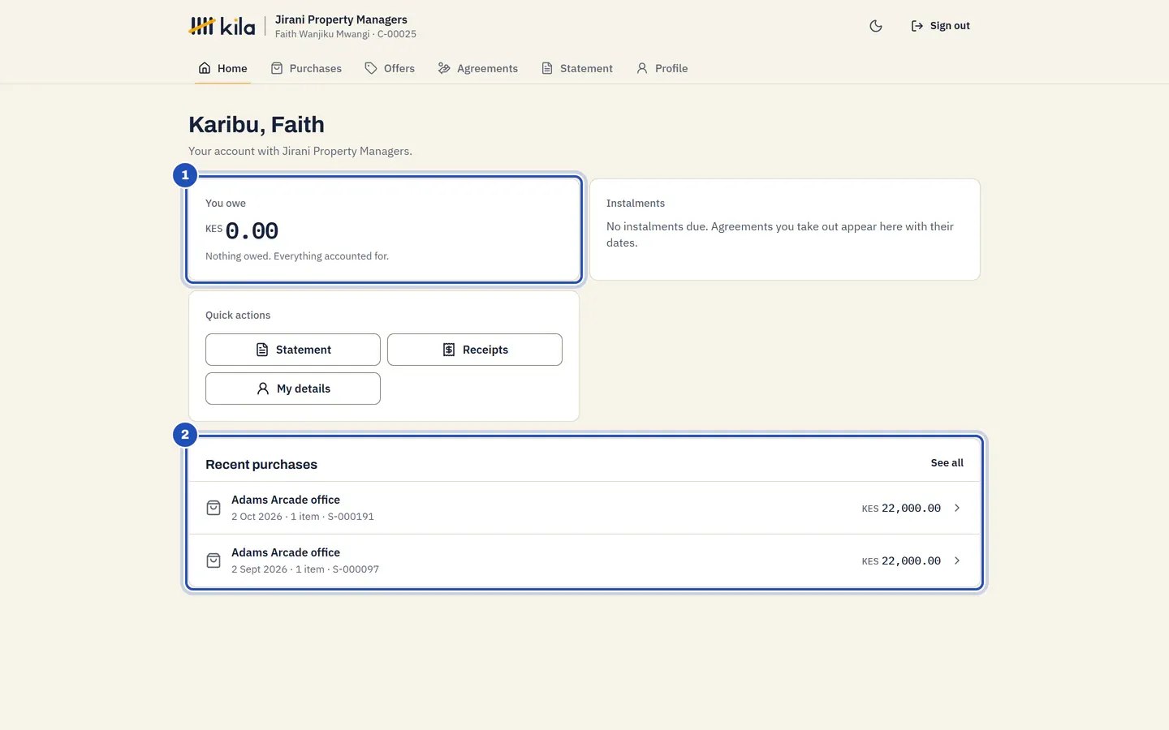Toggle dark mode with the moon icon
This screenshot has width=1169, height=730.
[876, 26]
